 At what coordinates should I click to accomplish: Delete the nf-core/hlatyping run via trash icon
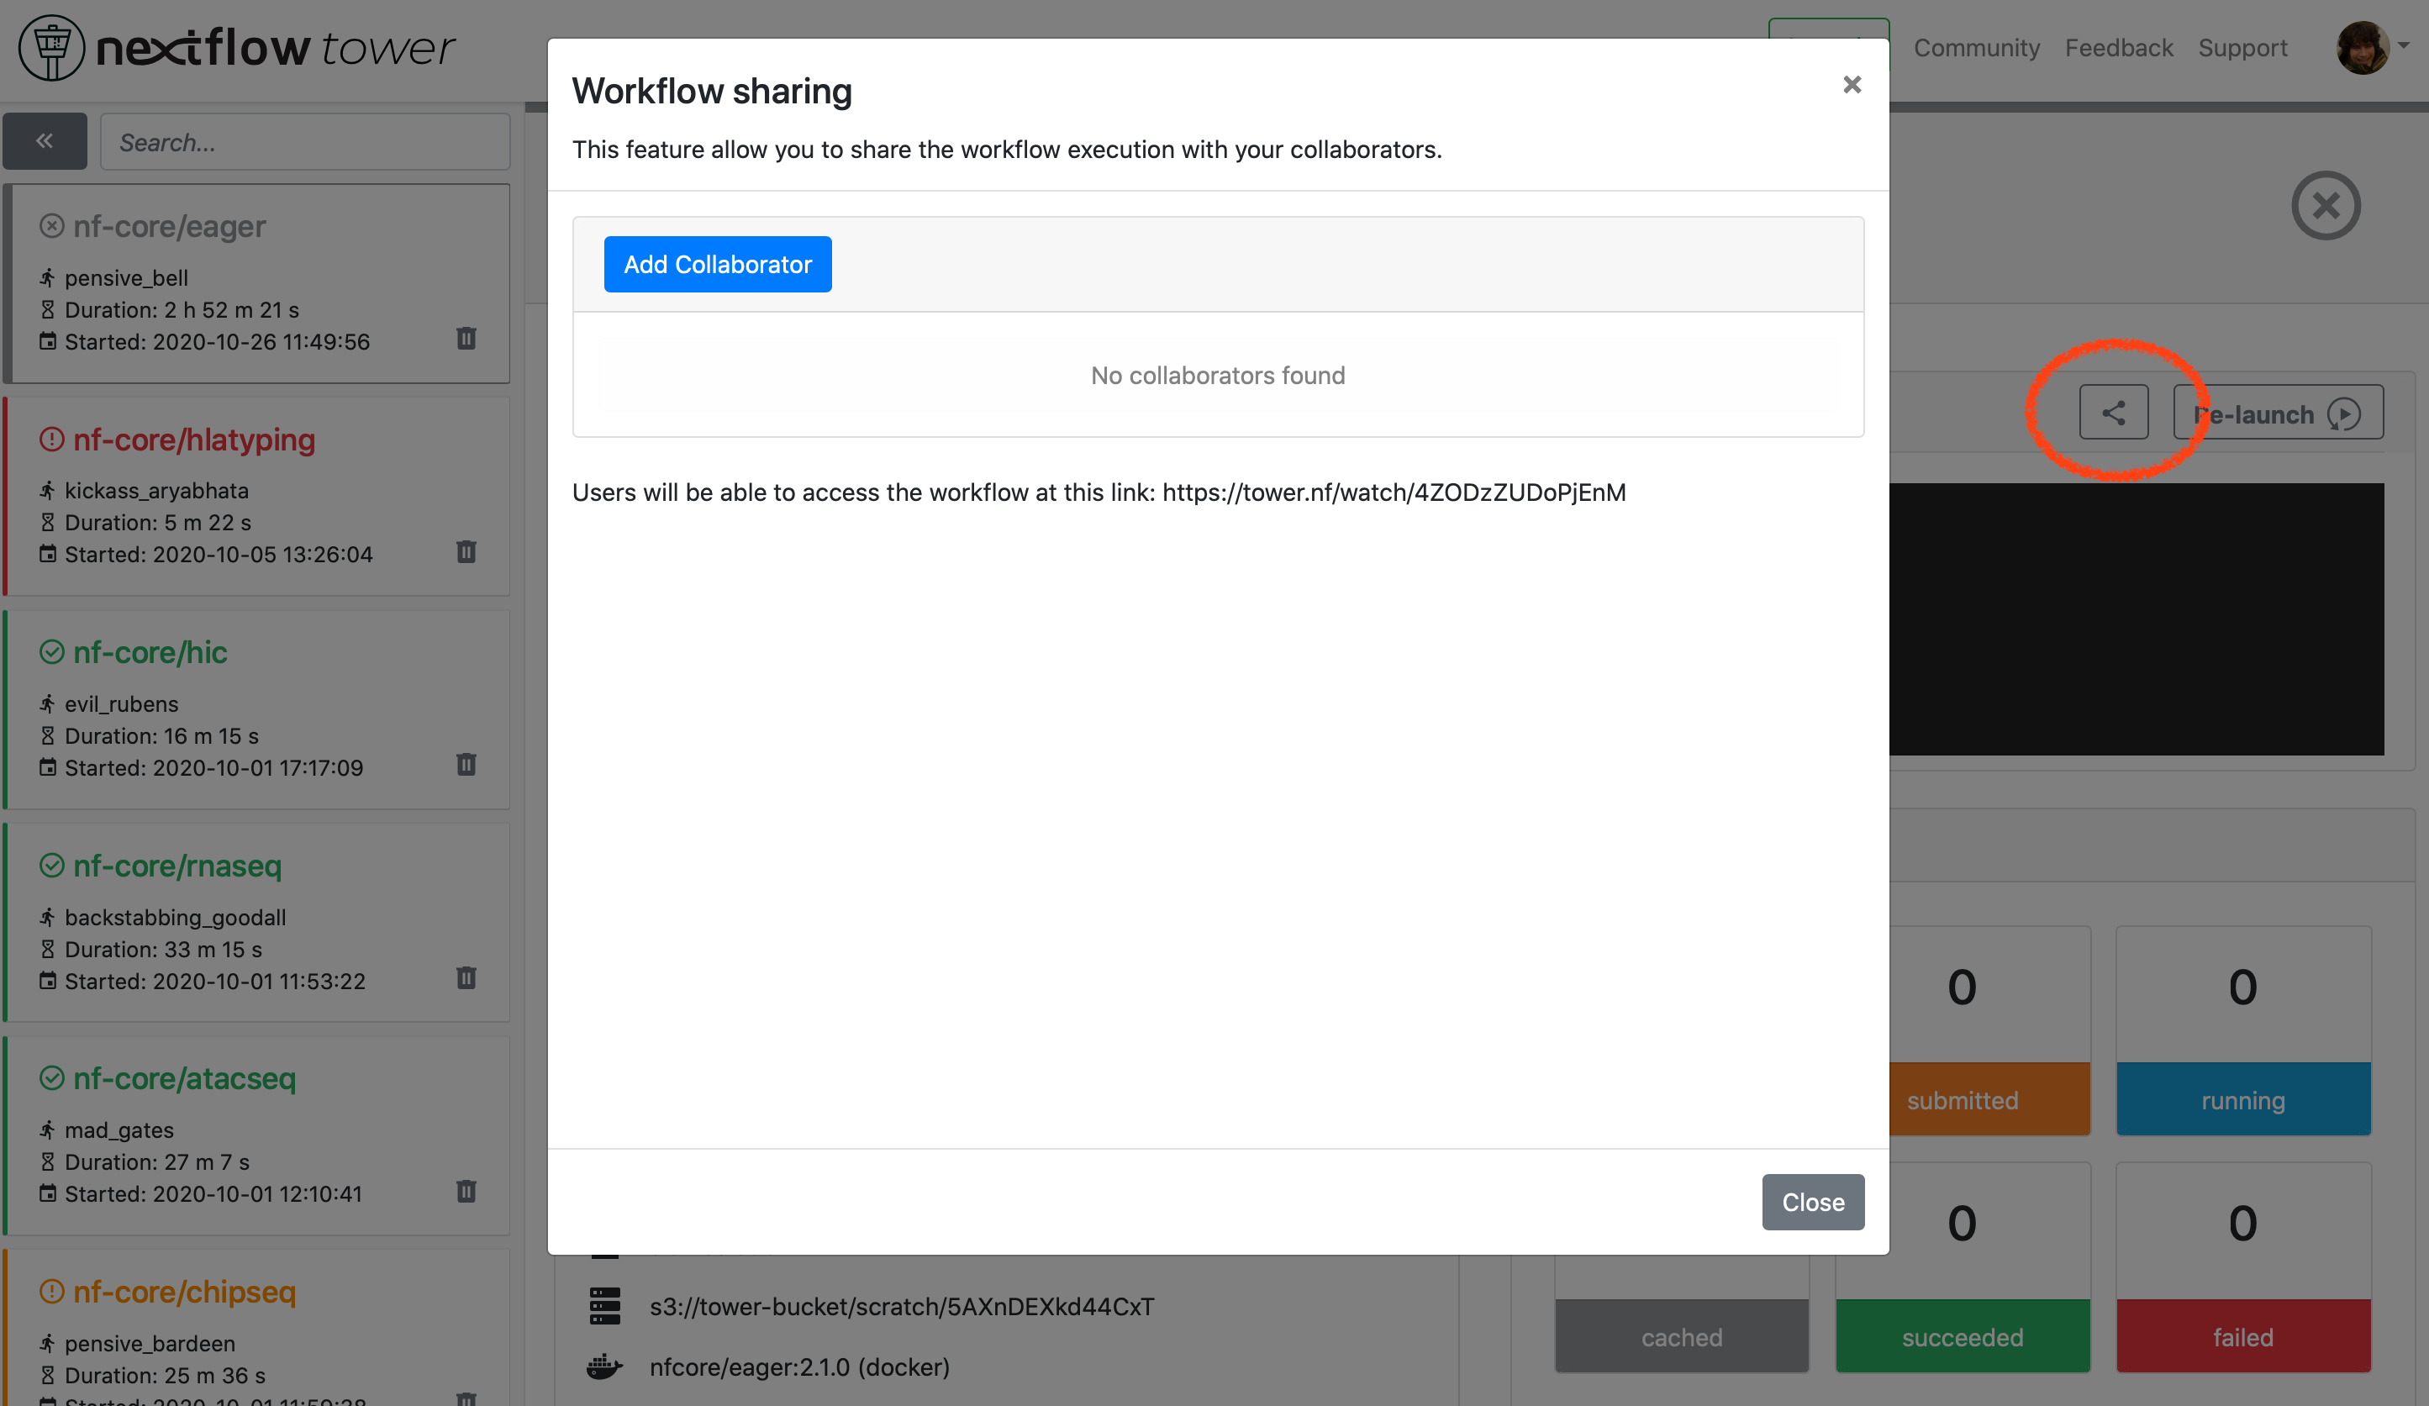[x=466, y=552]
